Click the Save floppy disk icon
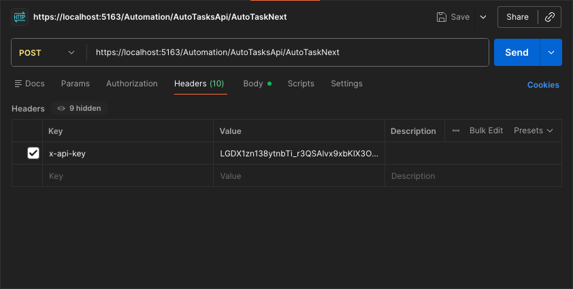Viewport: 573px width, 289px height. pos(442,17)
